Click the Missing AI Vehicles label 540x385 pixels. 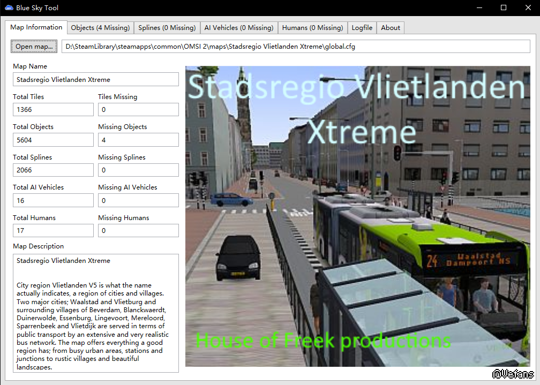(127, 187)
